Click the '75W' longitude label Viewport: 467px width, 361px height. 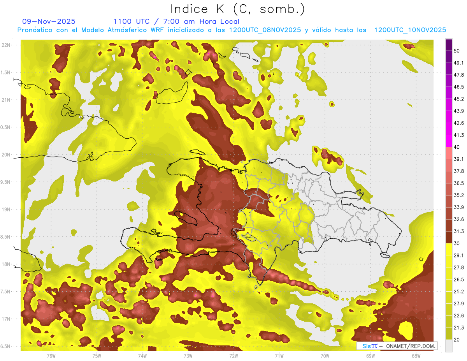click(97, 356)
